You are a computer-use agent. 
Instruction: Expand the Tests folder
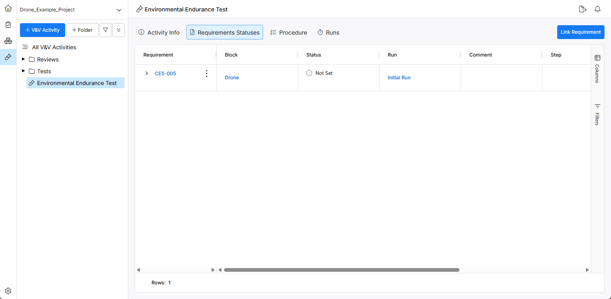pos(23,71)
